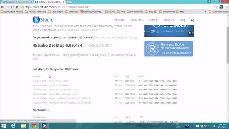Image resolution: width=229 pixels, height=129 pixels.
Task: Open a new browser tab
Action: pos(69,2)
